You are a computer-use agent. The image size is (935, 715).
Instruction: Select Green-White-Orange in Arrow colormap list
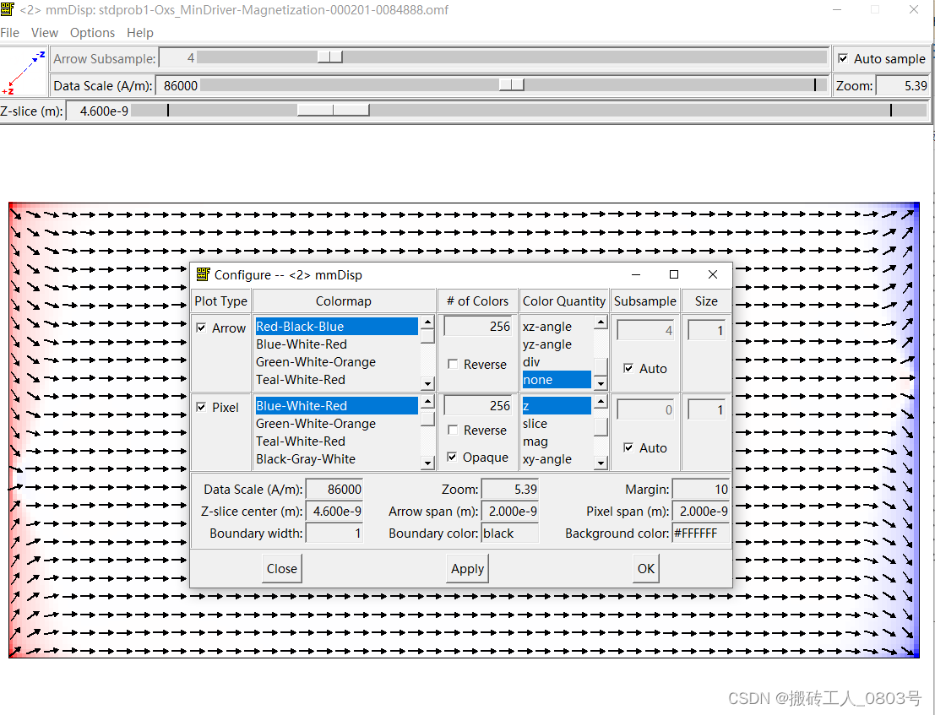[x=336, y=362]
